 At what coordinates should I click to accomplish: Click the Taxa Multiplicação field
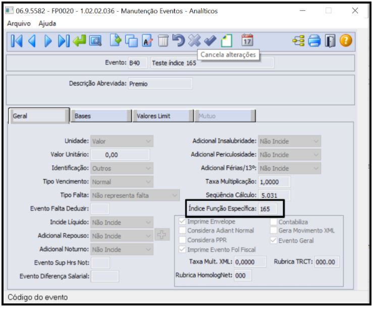tap(274, 182)
